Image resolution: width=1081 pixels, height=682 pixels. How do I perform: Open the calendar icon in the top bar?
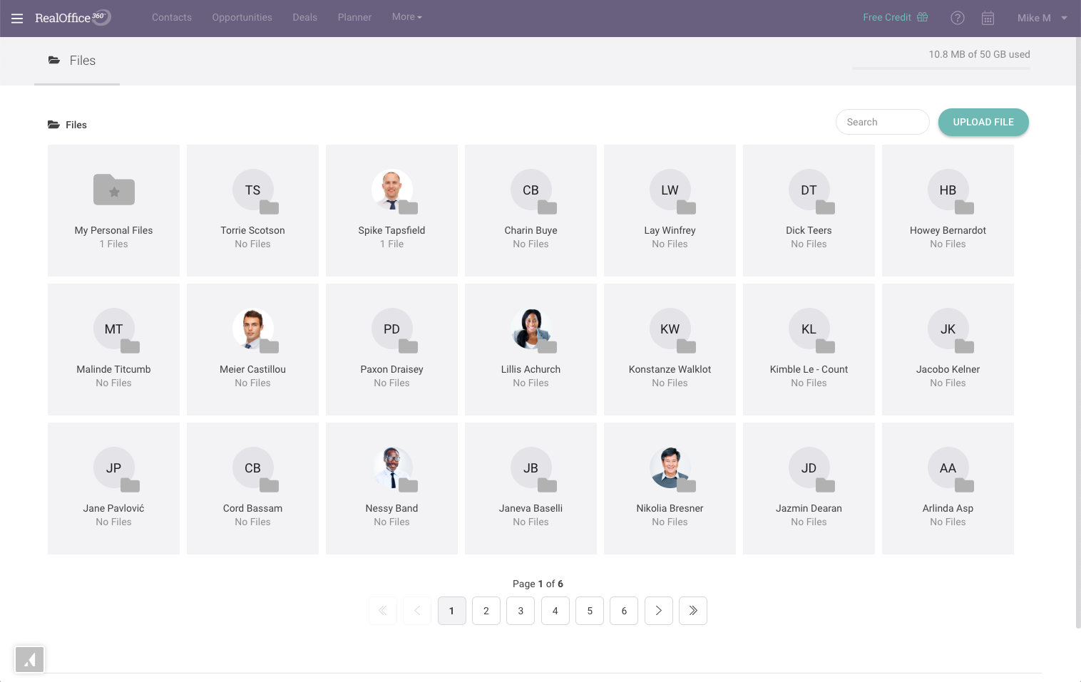coord(988,18)
